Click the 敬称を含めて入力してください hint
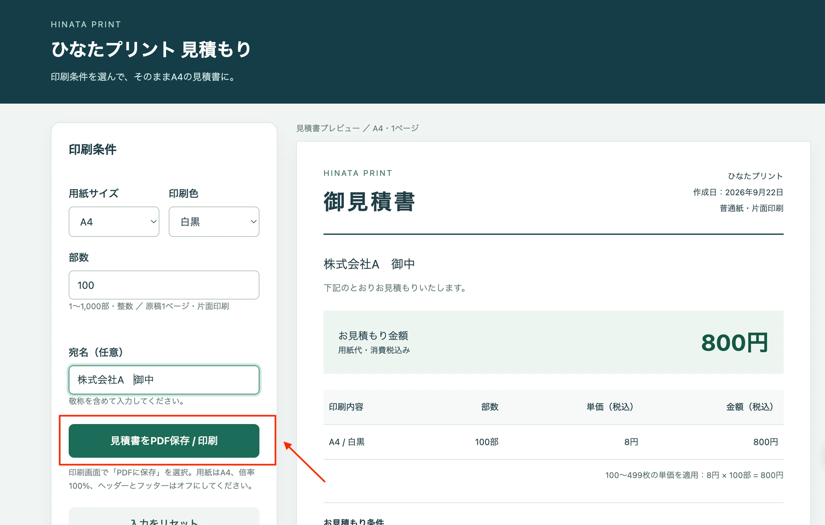825x525 pixels. click(127, 401)
